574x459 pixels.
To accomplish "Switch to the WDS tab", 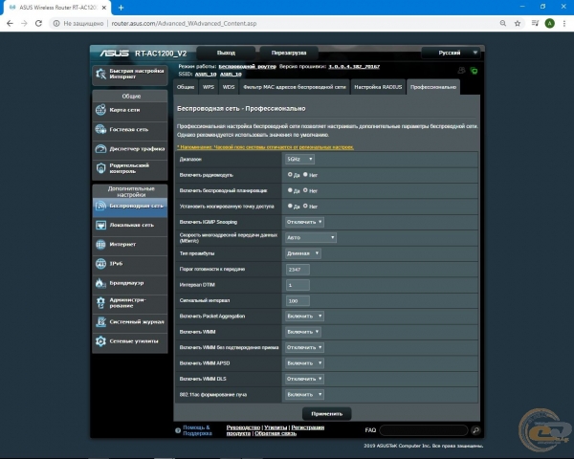I will pos(229,87).
